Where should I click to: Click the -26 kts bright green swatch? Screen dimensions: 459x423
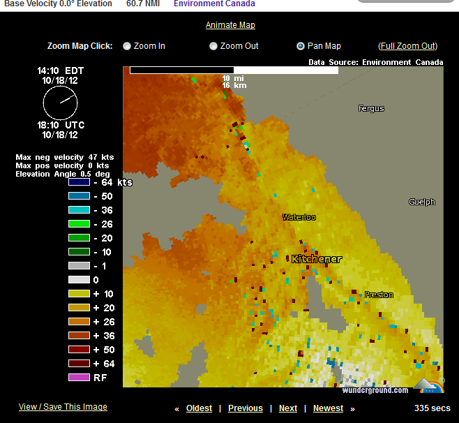[79, 224]
